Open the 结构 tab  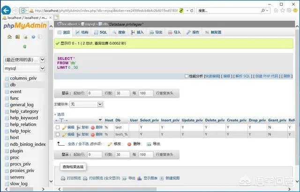pos(82,32)
